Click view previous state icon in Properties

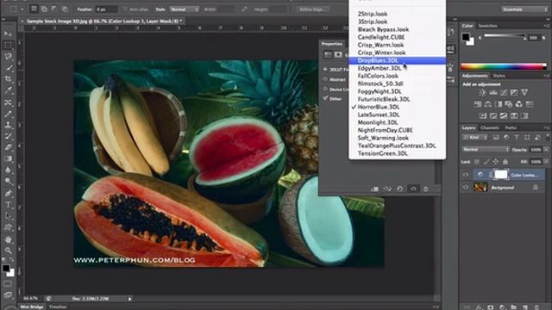[x=387, y=189]
